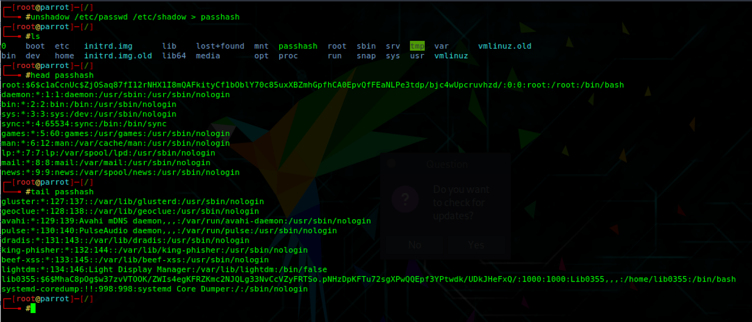Image resolution: width=752 pixels, height=322 pixels.
Task: Select the gluster account line
Action: [133, 202]
